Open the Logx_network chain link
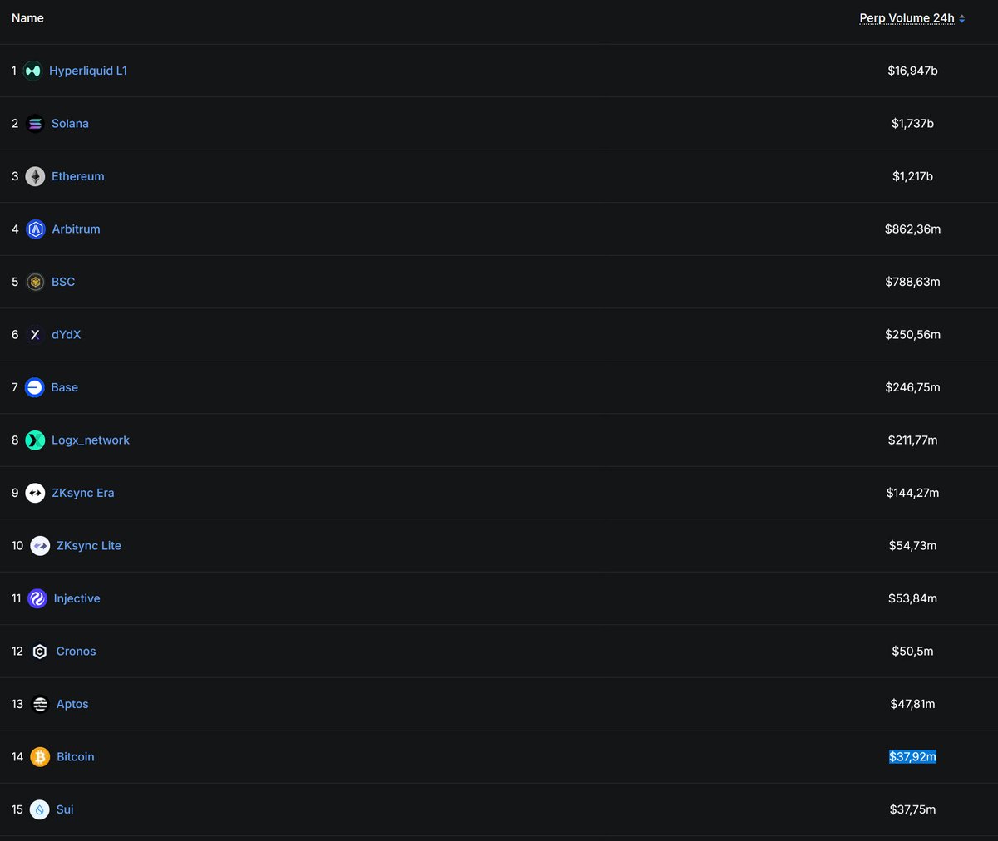Screen dimensions: 998x841 [91, 440]
